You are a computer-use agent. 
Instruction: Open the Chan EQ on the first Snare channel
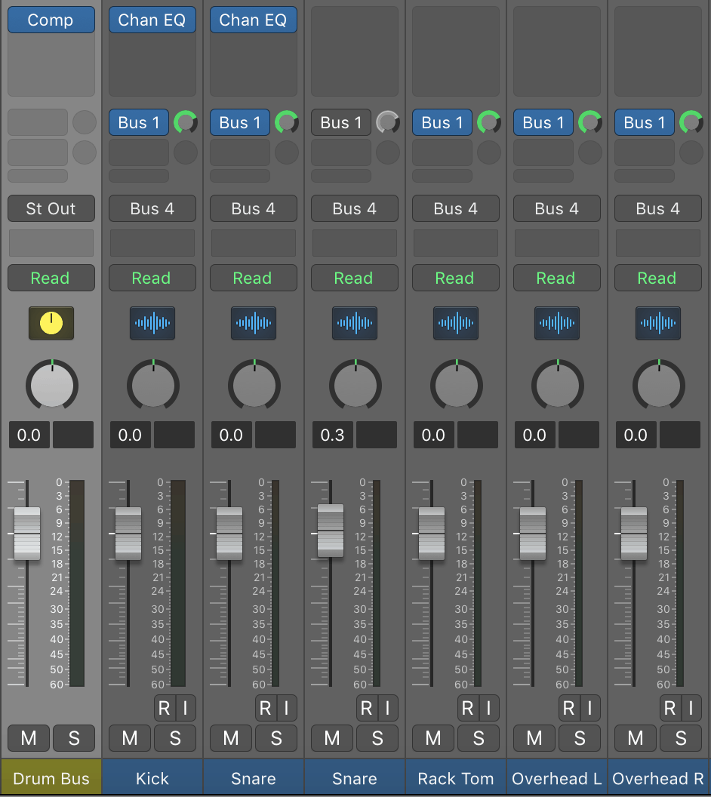pyautogui.click(x=253, y=20)
